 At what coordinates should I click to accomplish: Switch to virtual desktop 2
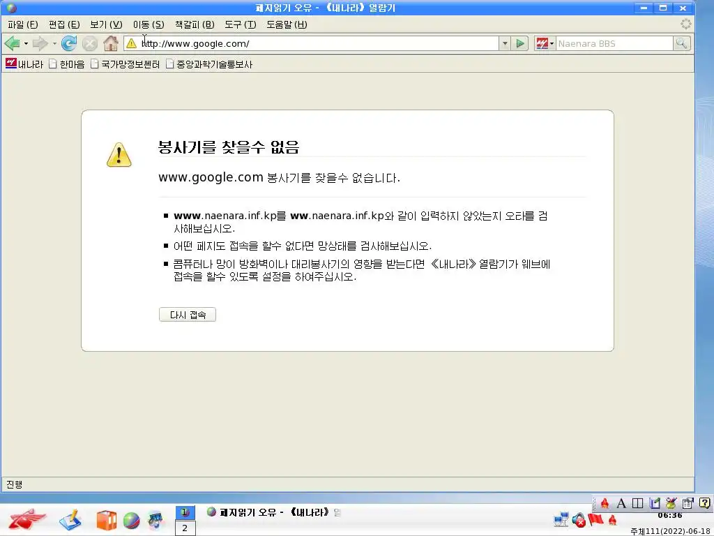pyautogui.click(x=185, y=528)
